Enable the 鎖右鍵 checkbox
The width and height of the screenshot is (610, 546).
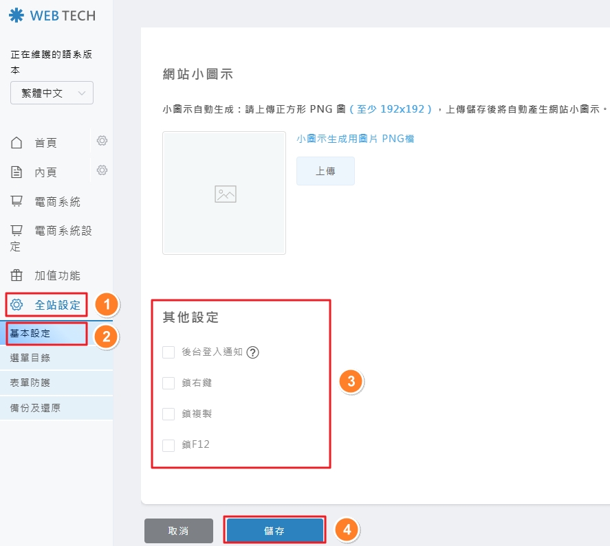point(168,383)
